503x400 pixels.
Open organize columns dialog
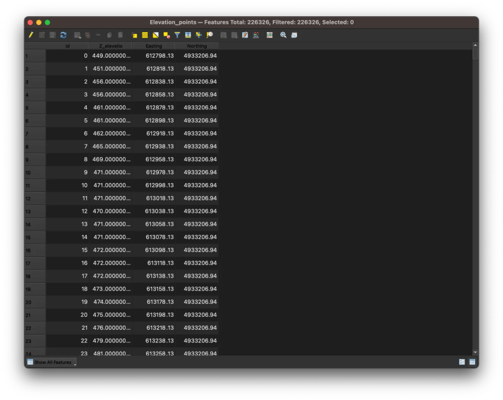pos(245,35)
